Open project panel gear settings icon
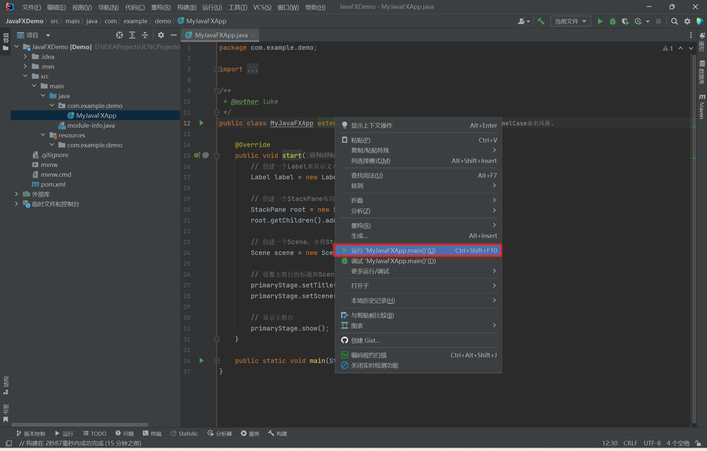 tap(161, 35)
